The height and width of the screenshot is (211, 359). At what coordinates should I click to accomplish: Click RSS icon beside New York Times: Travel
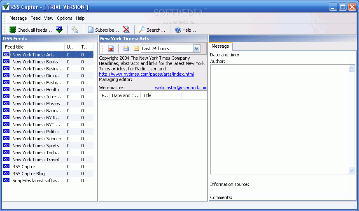[x=6, y=160]
